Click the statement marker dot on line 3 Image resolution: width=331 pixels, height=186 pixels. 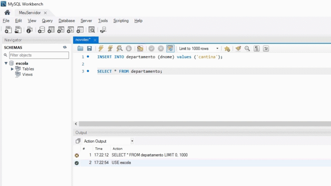pos(88,71)
